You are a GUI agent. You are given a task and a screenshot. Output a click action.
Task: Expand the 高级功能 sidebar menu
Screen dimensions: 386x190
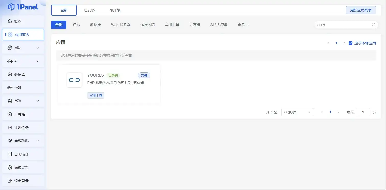38,141
